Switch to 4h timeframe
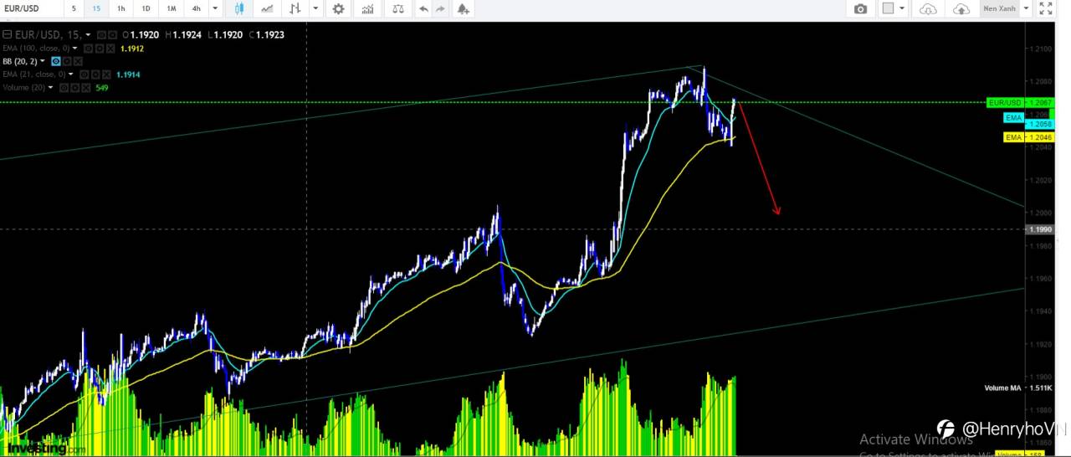This screenshot has width=1071, height=457. coord(196,8)
